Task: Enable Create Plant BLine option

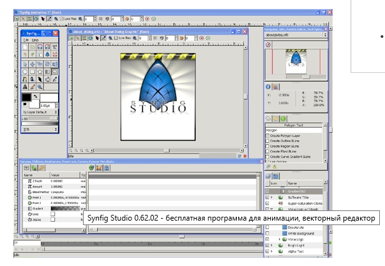Action: [268, 152]
